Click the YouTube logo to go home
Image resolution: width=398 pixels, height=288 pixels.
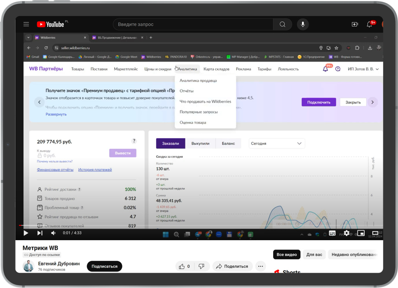[51, 24]
